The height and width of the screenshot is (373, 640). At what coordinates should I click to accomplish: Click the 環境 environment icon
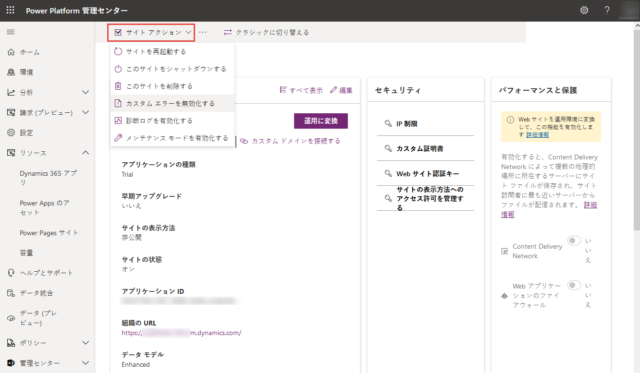[11, 72]
